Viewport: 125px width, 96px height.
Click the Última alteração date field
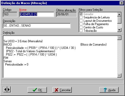[66, 14]
